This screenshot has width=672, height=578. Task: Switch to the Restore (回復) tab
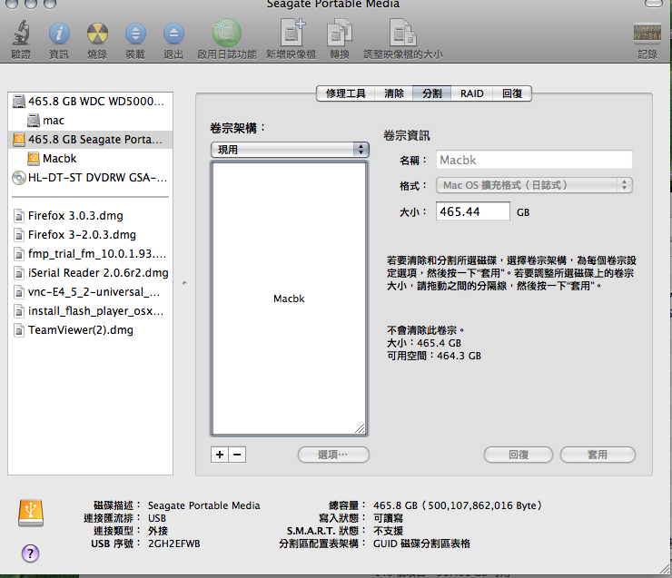pos(512,93)
